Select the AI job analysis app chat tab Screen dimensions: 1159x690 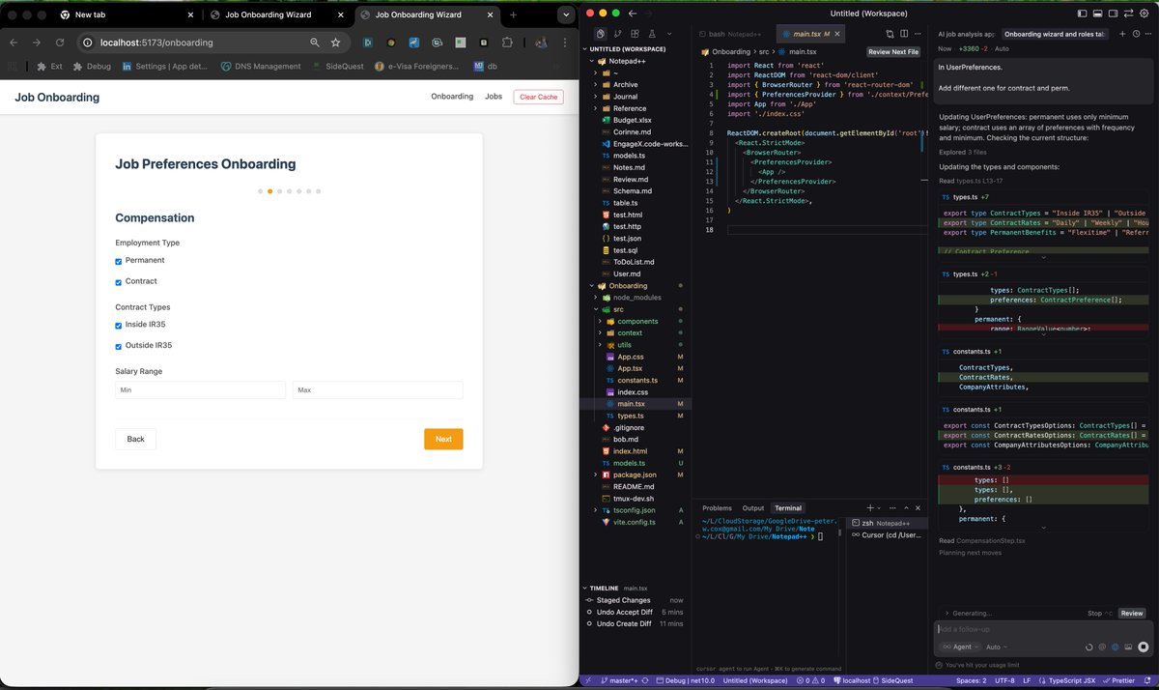(x=966, y=34)
